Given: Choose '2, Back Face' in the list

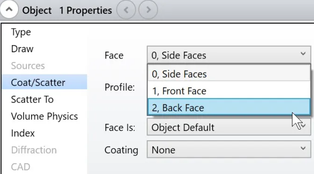Looking at the screenshot, I should [229, 108].
